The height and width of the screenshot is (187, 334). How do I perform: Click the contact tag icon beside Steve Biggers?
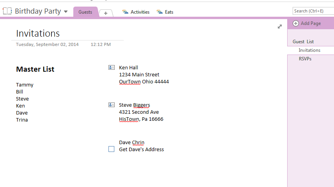pos(112,105)
